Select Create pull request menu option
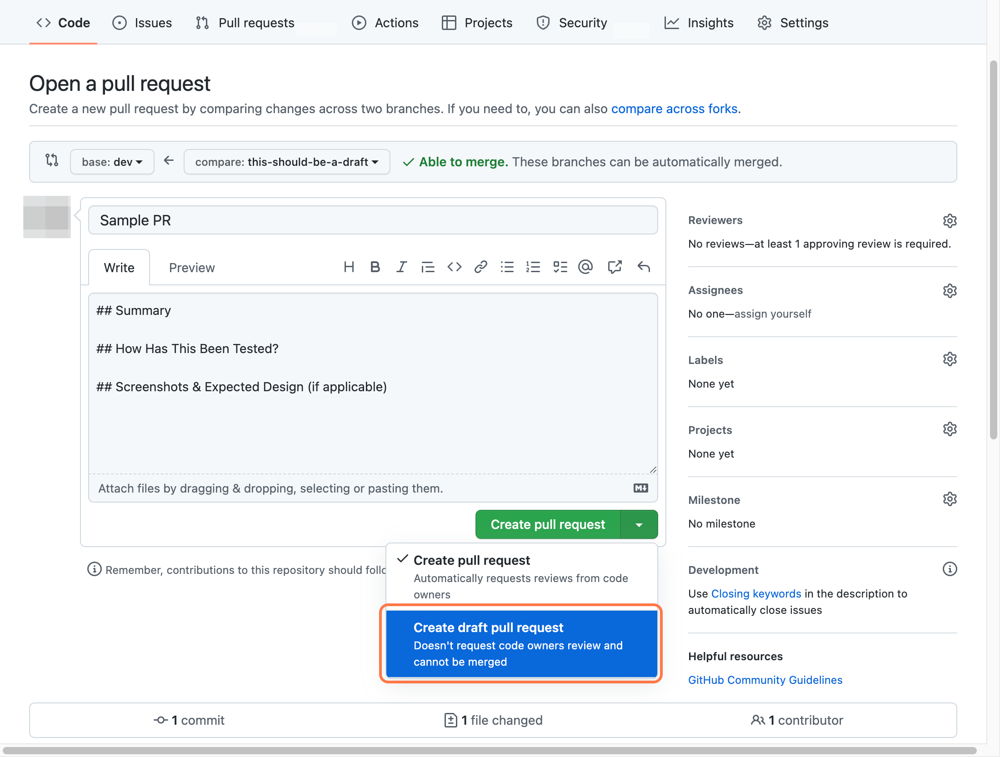The height and width of the screenshot is (757, 1000). coord(521,577)
